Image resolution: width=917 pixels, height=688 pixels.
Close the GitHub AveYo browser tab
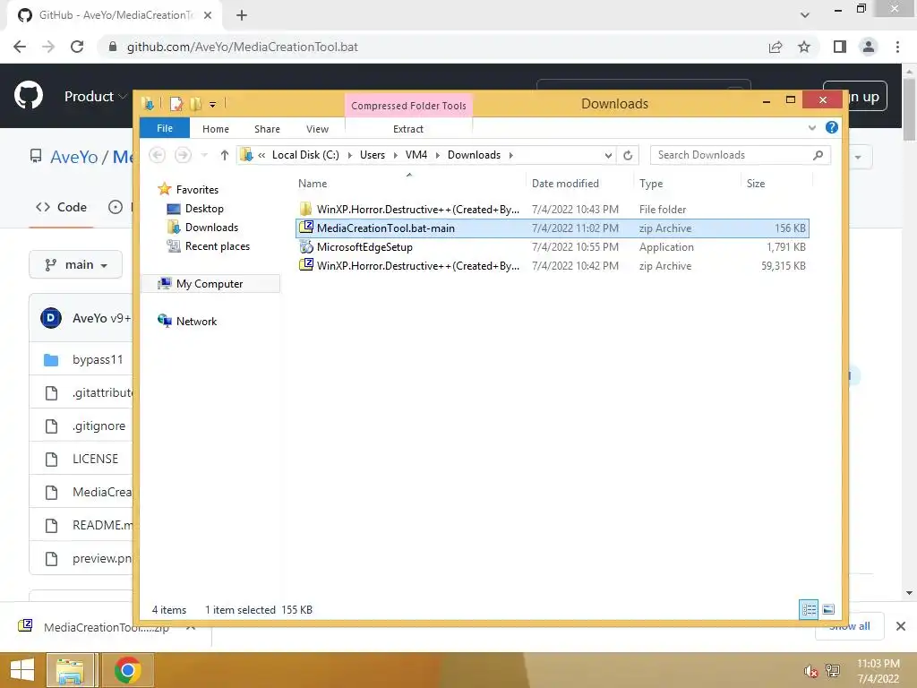click(207, 15)
